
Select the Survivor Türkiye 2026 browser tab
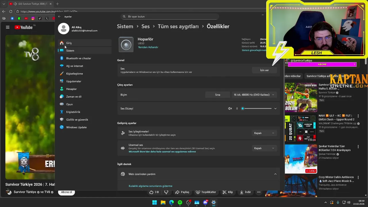30,4
